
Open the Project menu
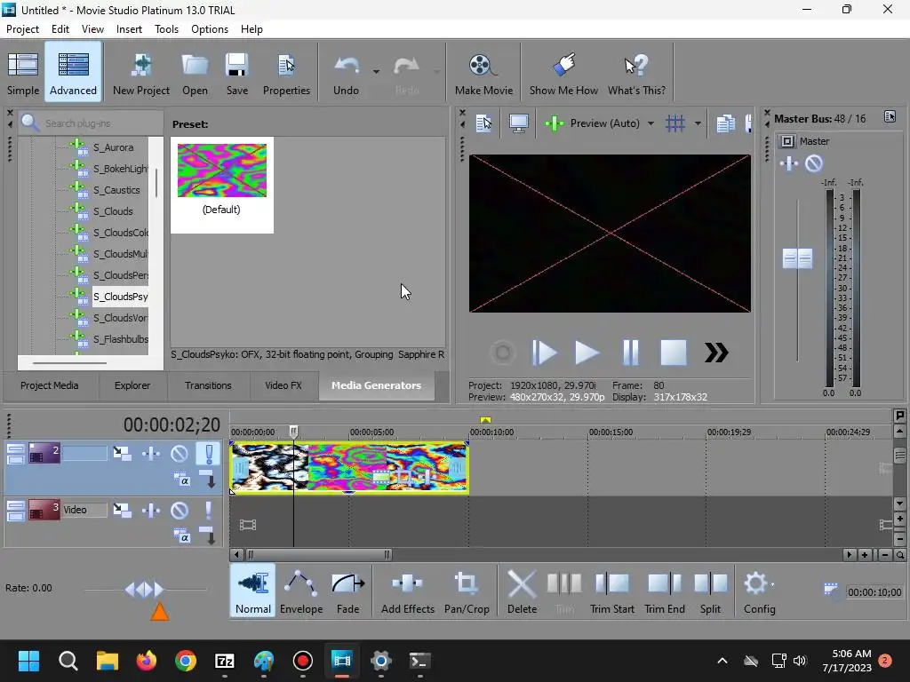[x=22, y=29]
